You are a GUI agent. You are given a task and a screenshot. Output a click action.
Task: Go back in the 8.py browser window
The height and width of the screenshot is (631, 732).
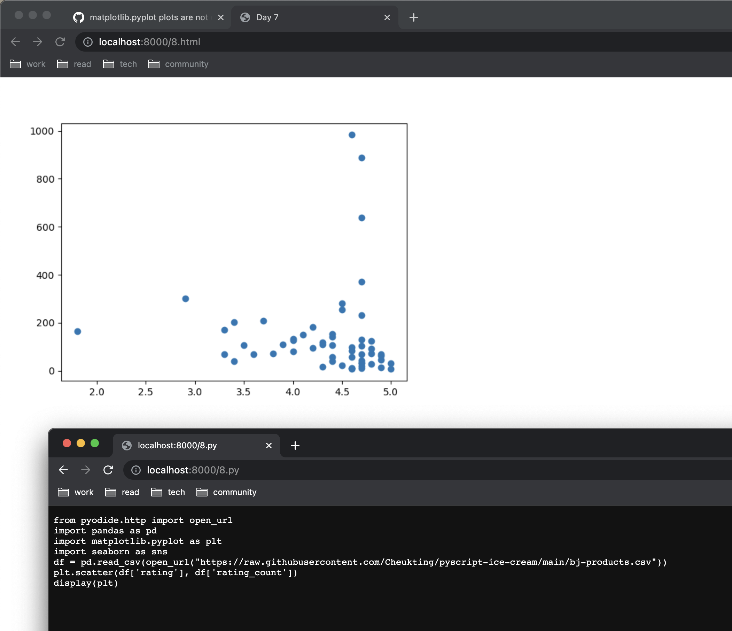click(x=63, y=470)
